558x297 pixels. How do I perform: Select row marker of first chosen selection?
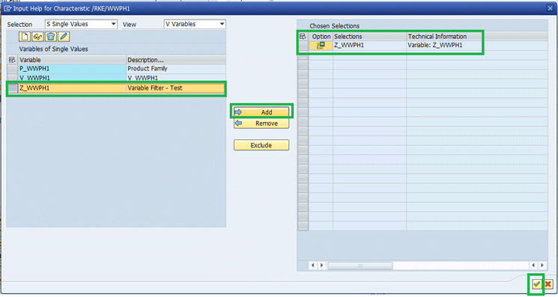coord(303,46)
